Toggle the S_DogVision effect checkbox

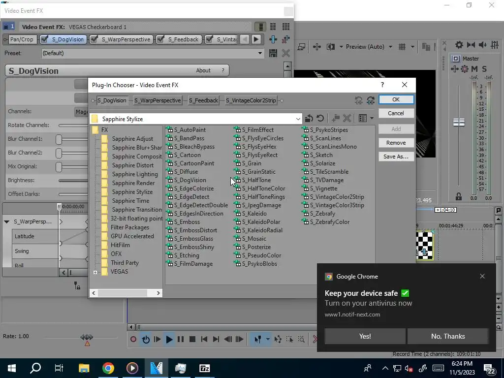(45, 39)
